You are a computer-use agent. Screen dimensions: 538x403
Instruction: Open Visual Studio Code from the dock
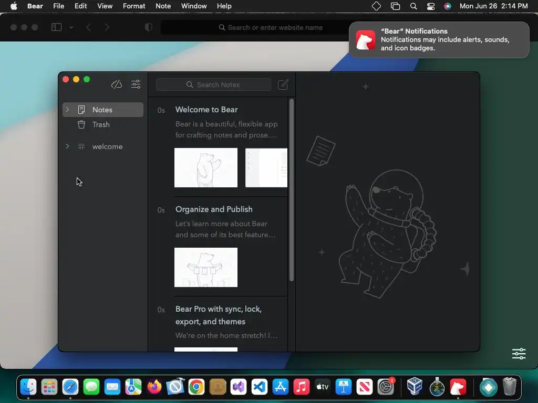pos(260,387)
